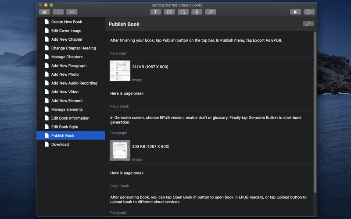Click the window title Getting Started
The image size is (351, 219).
point(177,5)
